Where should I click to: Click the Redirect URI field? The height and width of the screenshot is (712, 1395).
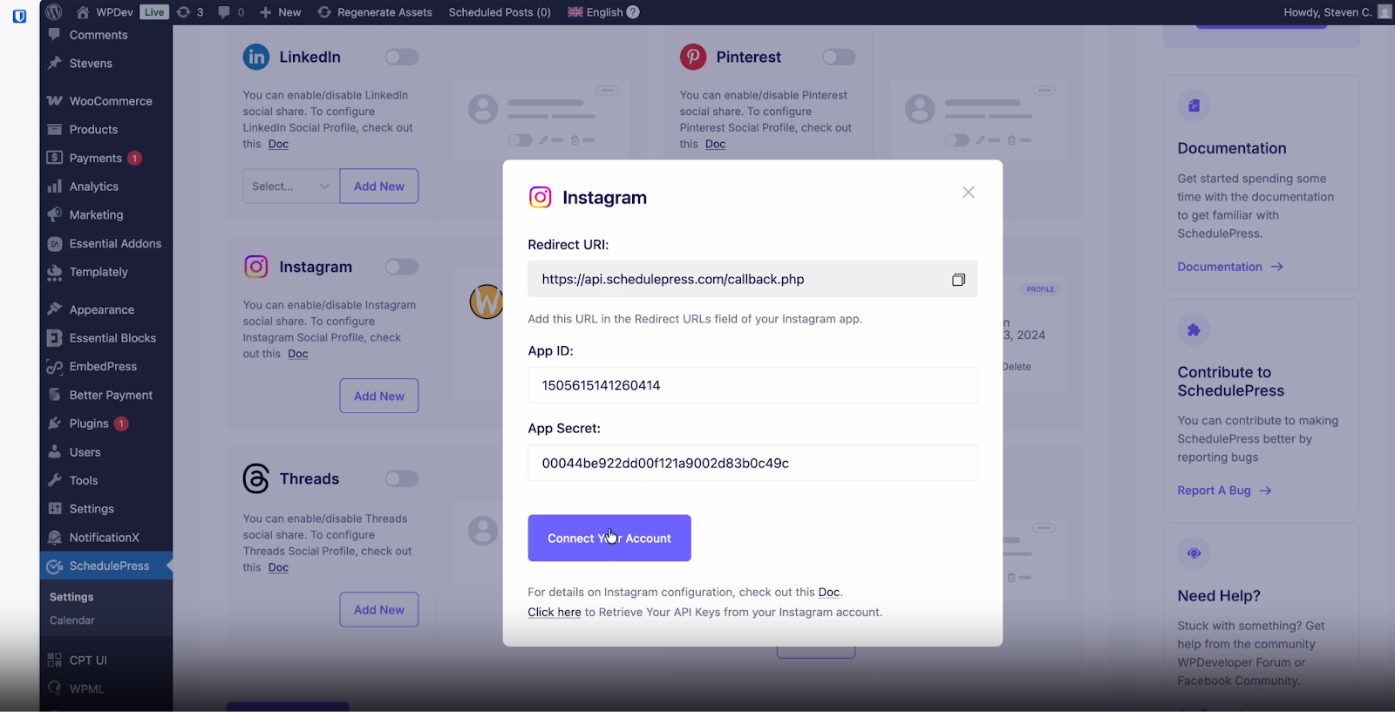point(752,279)
